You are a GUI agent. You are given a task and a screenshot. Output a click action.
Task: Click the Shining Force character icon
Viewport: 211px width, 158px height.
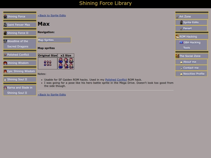(5, 16)
